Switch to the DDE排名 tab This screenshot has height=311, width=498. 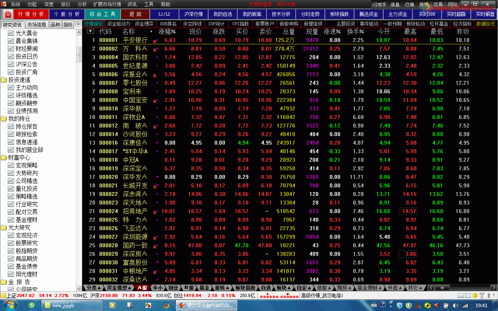pyautogui.click(x=168, y=24)
